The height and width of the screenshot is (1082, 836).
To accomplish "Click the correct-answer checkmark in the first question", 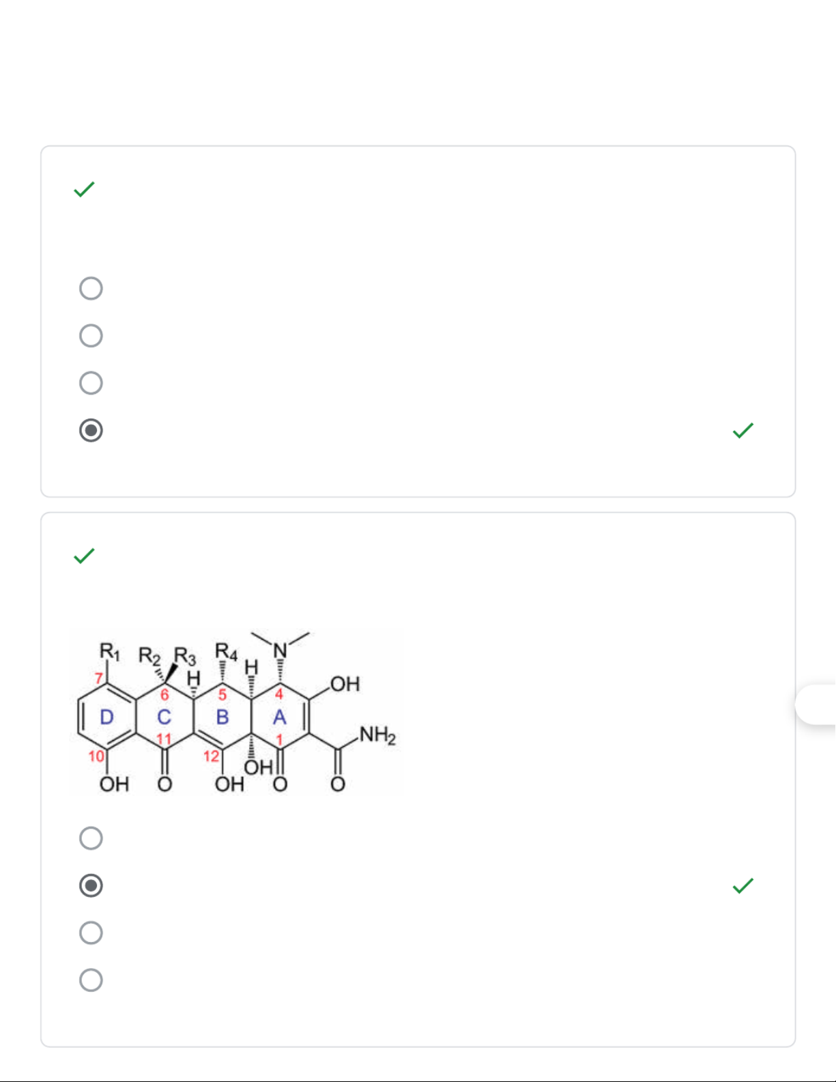I will tap(743, 430).
